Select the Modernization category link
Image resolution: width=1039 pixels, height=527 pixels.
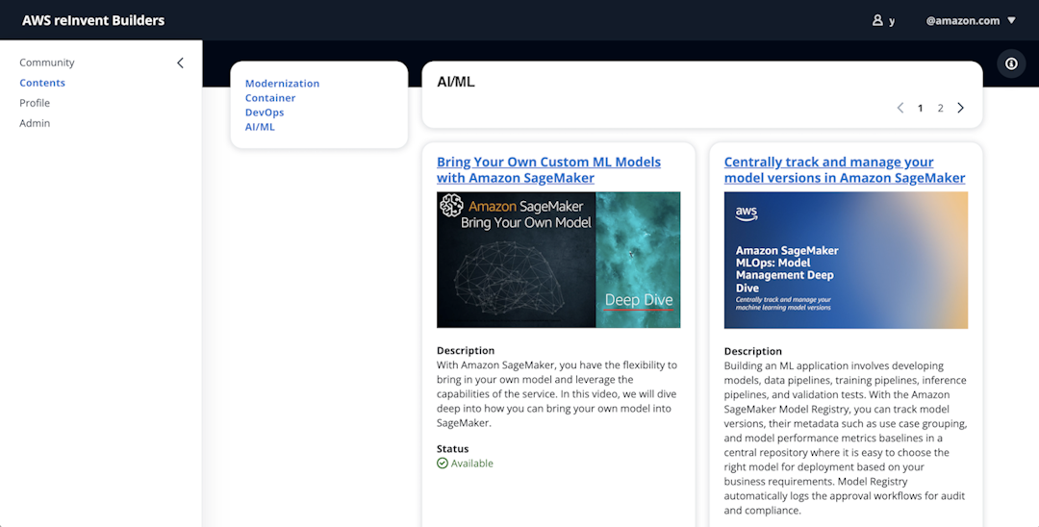(282, 84)
